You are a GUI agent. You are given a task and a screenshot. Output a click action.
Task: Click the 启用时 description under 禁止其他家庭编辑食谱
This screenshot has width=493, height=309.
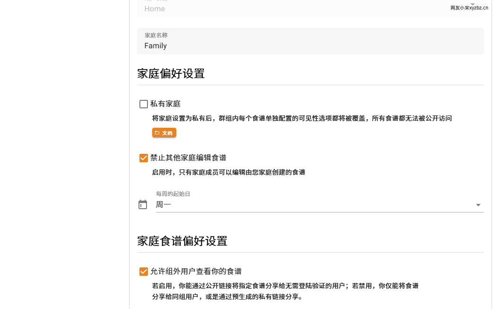pos(228,172)
